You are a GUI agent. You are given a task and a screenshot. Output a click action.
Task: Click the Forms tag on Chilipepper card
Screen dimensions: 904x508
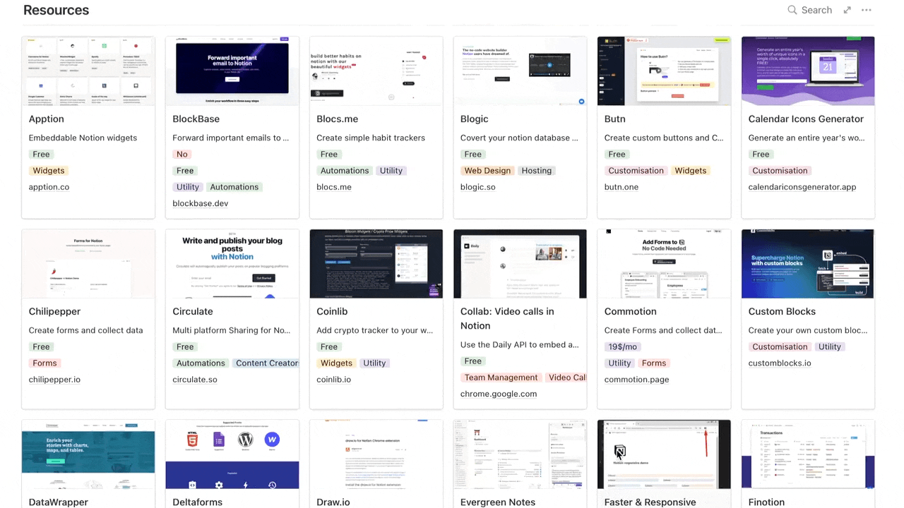click(x=44, y=363)
